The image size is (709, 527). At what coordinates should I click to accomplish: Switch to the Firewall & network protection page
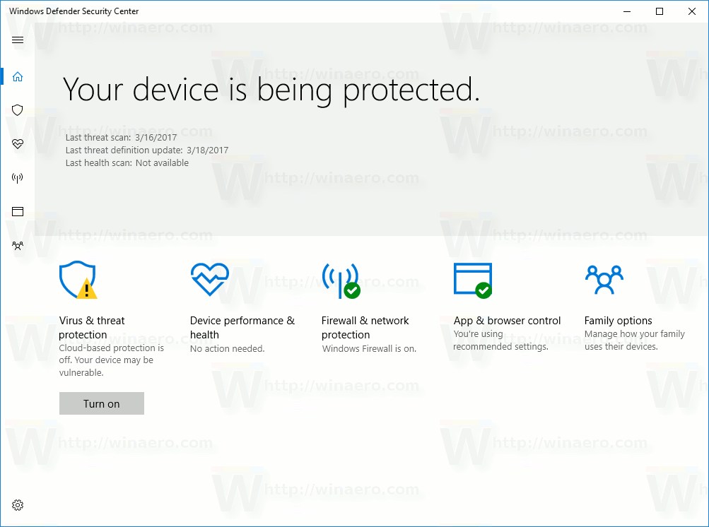coord(366,327)
